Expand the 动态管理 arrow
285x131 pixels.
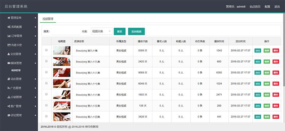point(35,79)
